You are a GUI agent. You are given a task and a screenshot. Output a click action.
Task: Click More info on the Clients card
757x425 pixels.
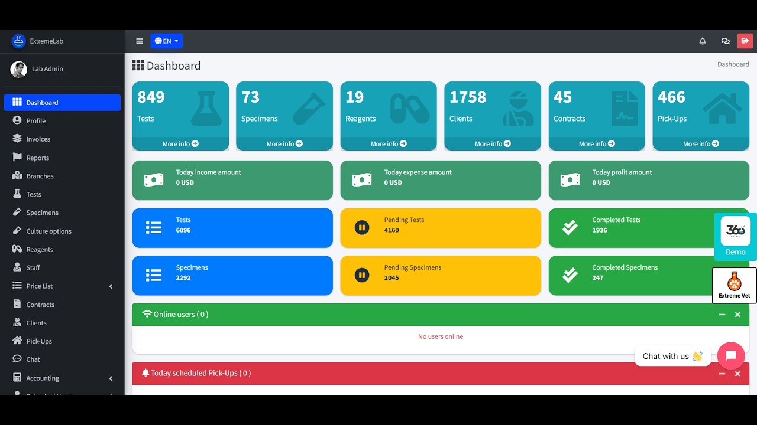click(493, 143)
